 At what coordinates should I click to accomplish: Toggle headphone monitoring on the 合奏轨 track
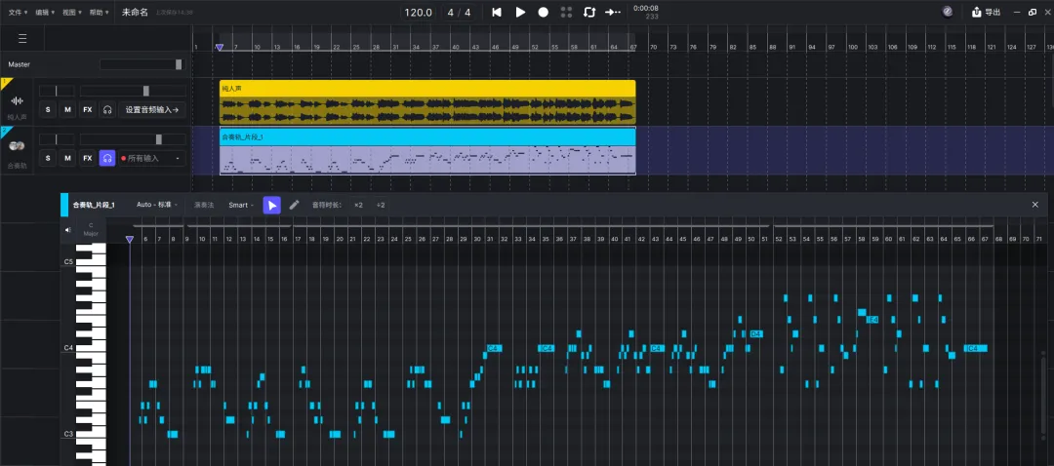coord(107,159)
